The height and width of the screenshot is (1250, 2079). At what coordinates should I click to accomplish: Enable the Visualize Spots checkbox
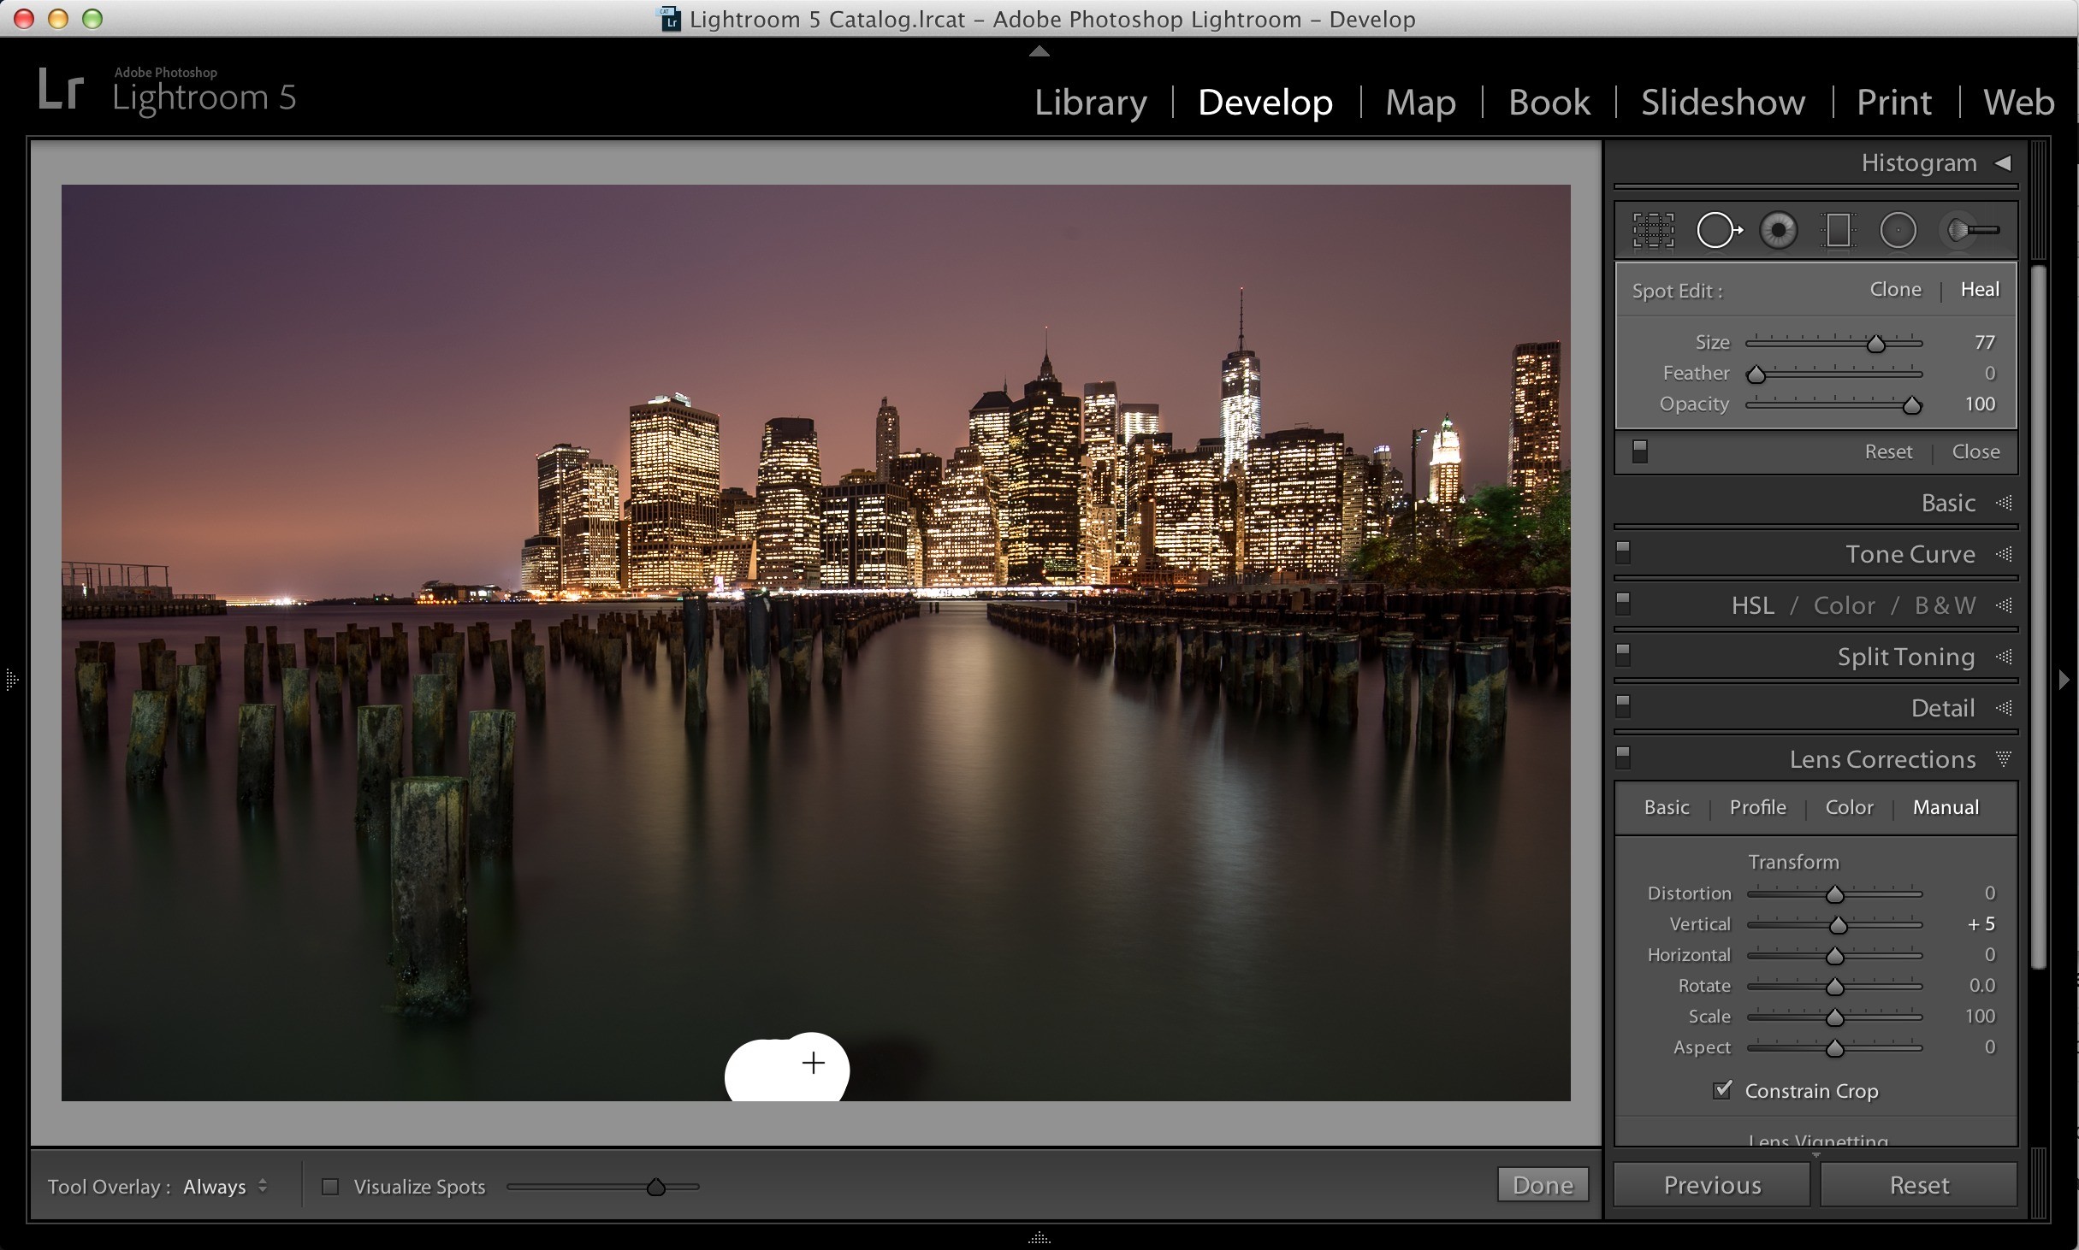pos(330,1187)
